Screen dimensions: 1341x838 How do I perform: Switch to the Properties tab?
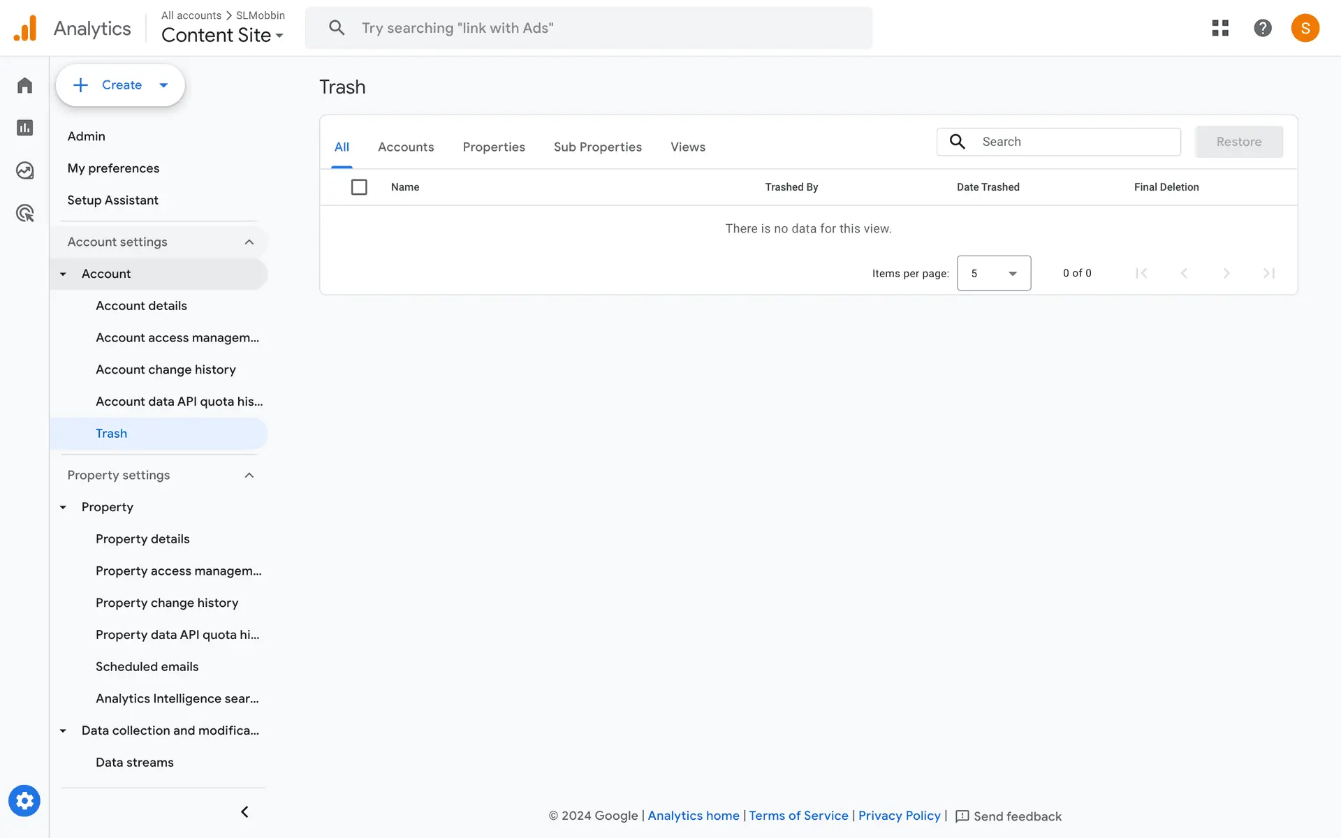click(494, 147)
